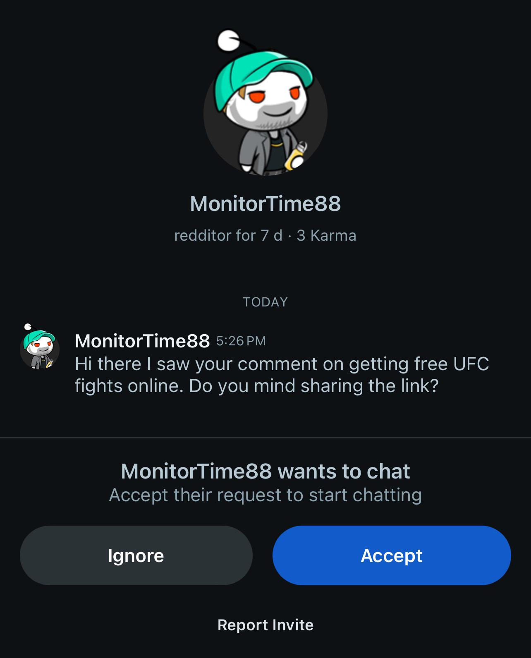Tap the "redditor for 7 d" account age
This screenshot has height=658, width=531.
228,235
